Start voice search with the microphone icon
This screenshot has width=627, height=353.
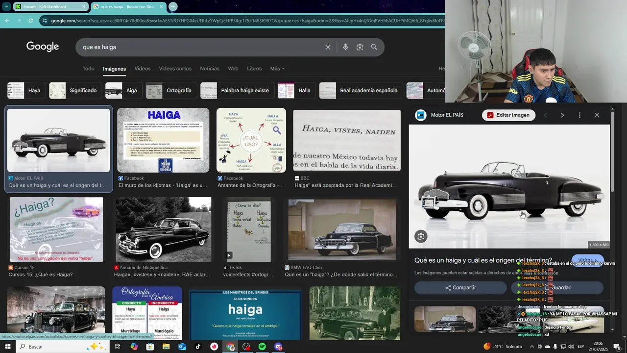pos(345,47)
